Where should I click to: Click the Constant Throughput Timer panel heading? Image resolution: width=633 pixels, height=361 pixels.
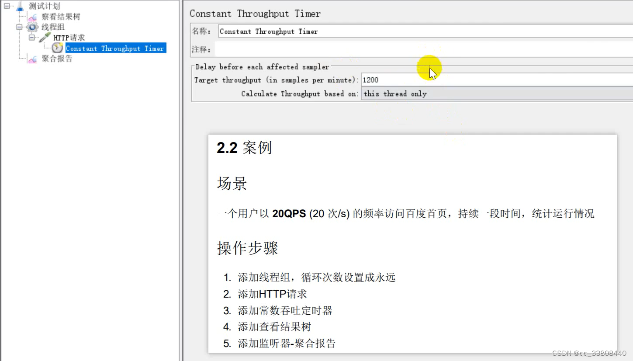255,14
